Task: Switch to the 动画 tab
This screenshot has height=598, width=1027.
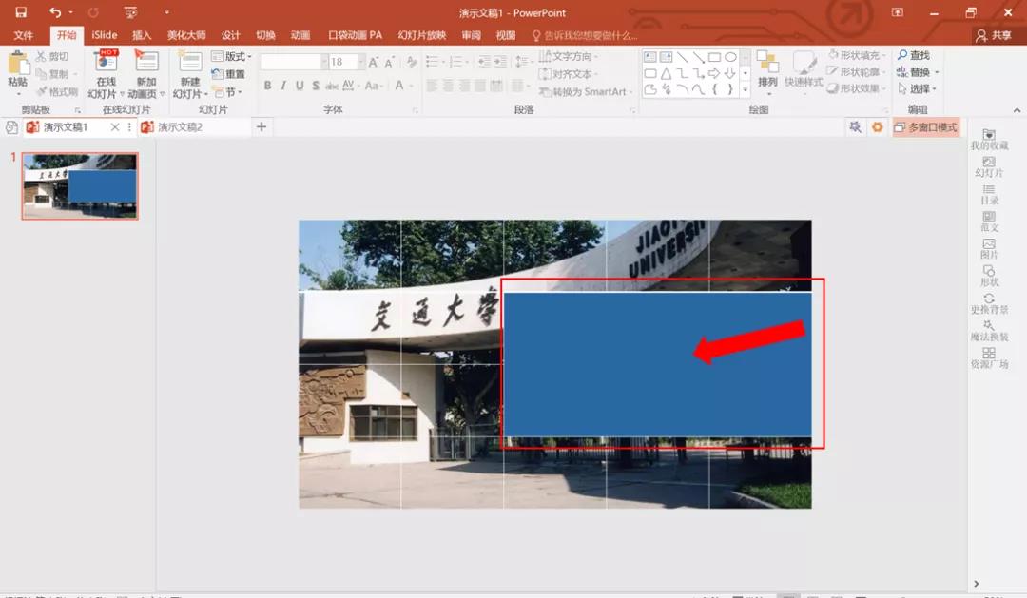Action: pyautogui.click(x=300, y=35)
